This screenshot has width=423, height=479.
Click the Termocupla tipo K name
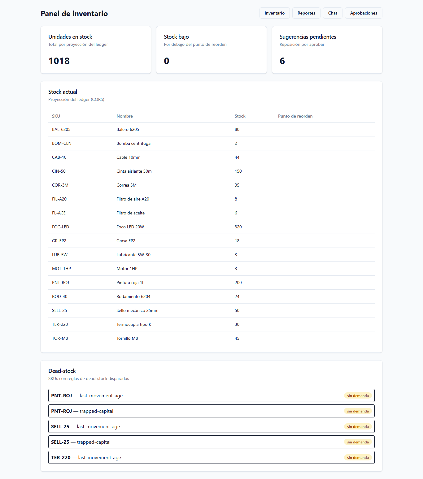tap(134, 324)
